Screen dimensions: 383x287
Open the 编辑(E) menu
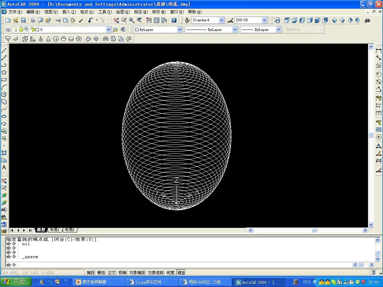click(x=33, y=12)
